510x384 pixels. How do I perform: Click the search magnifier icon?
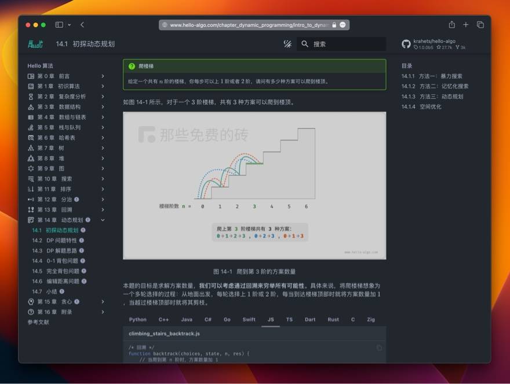click(305, 44)
